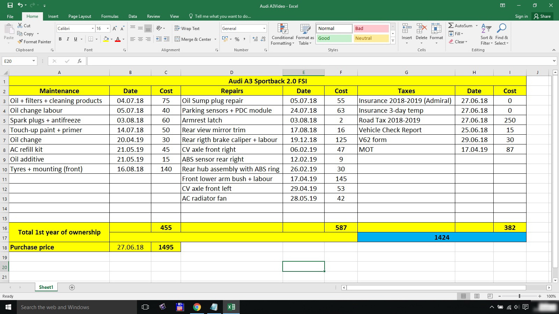Switch to Page Layout view in status bar
The image size is (559, 314).
(477, 296)
